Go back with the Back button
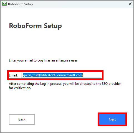The width and height of the screenshot is (134, 133). point(22,119)
